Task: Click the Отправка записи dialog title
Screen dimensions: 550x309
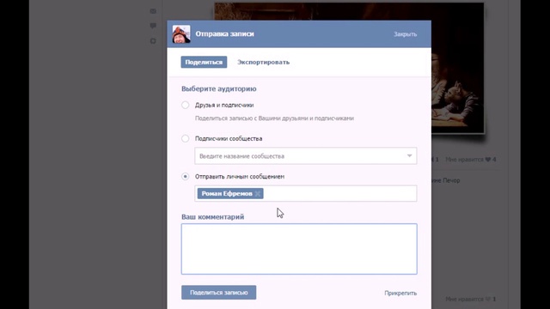Action: (x=224, y=34)
